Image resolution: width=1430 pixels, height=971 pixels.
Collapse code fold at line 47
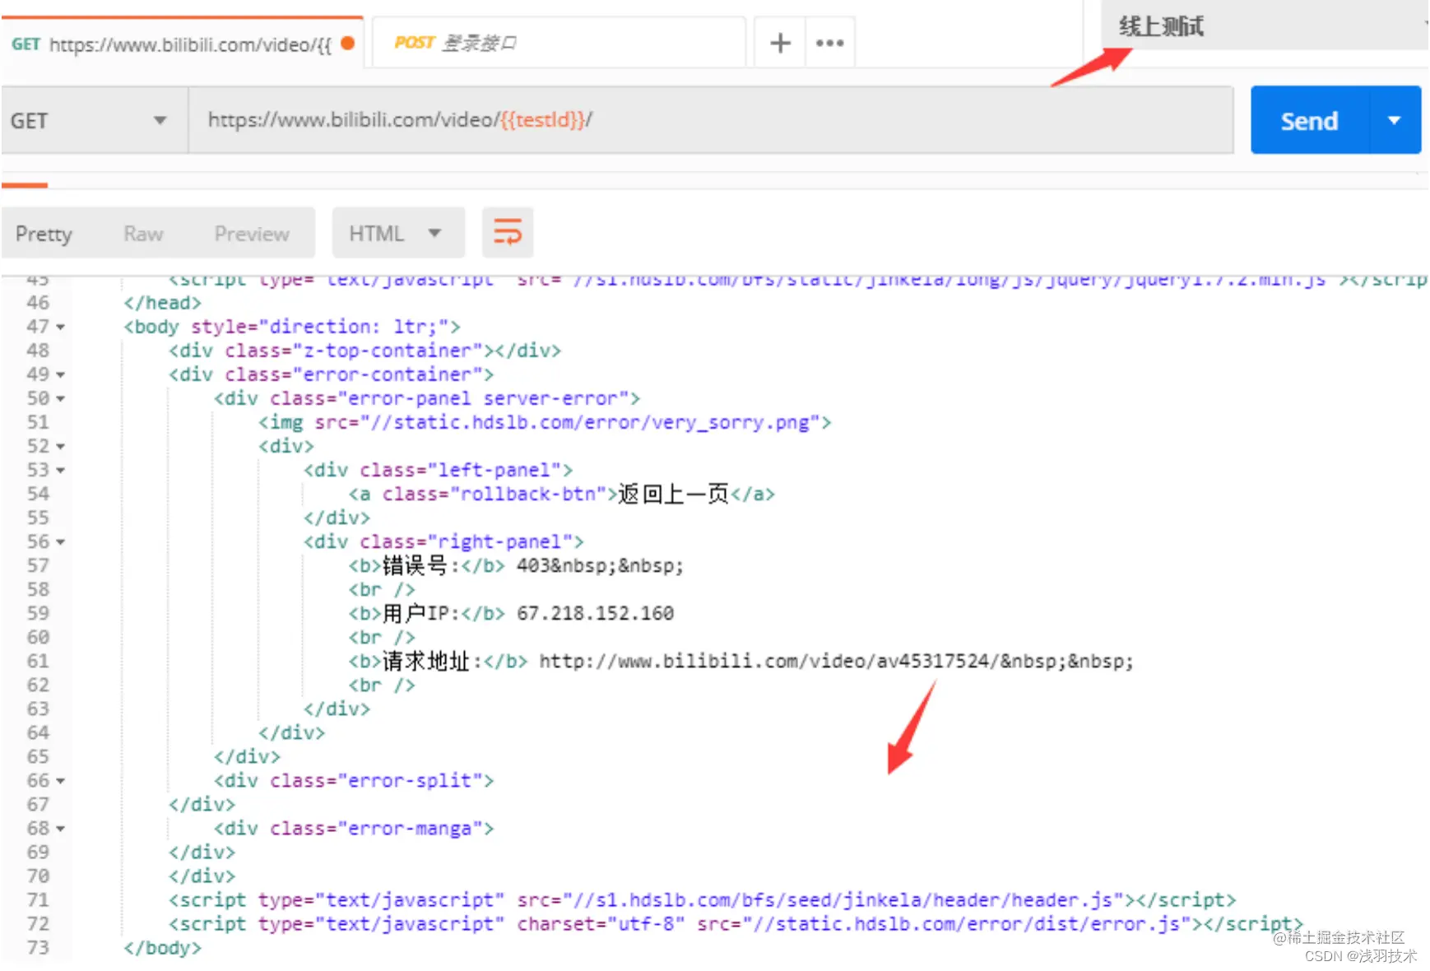(60, 328)
